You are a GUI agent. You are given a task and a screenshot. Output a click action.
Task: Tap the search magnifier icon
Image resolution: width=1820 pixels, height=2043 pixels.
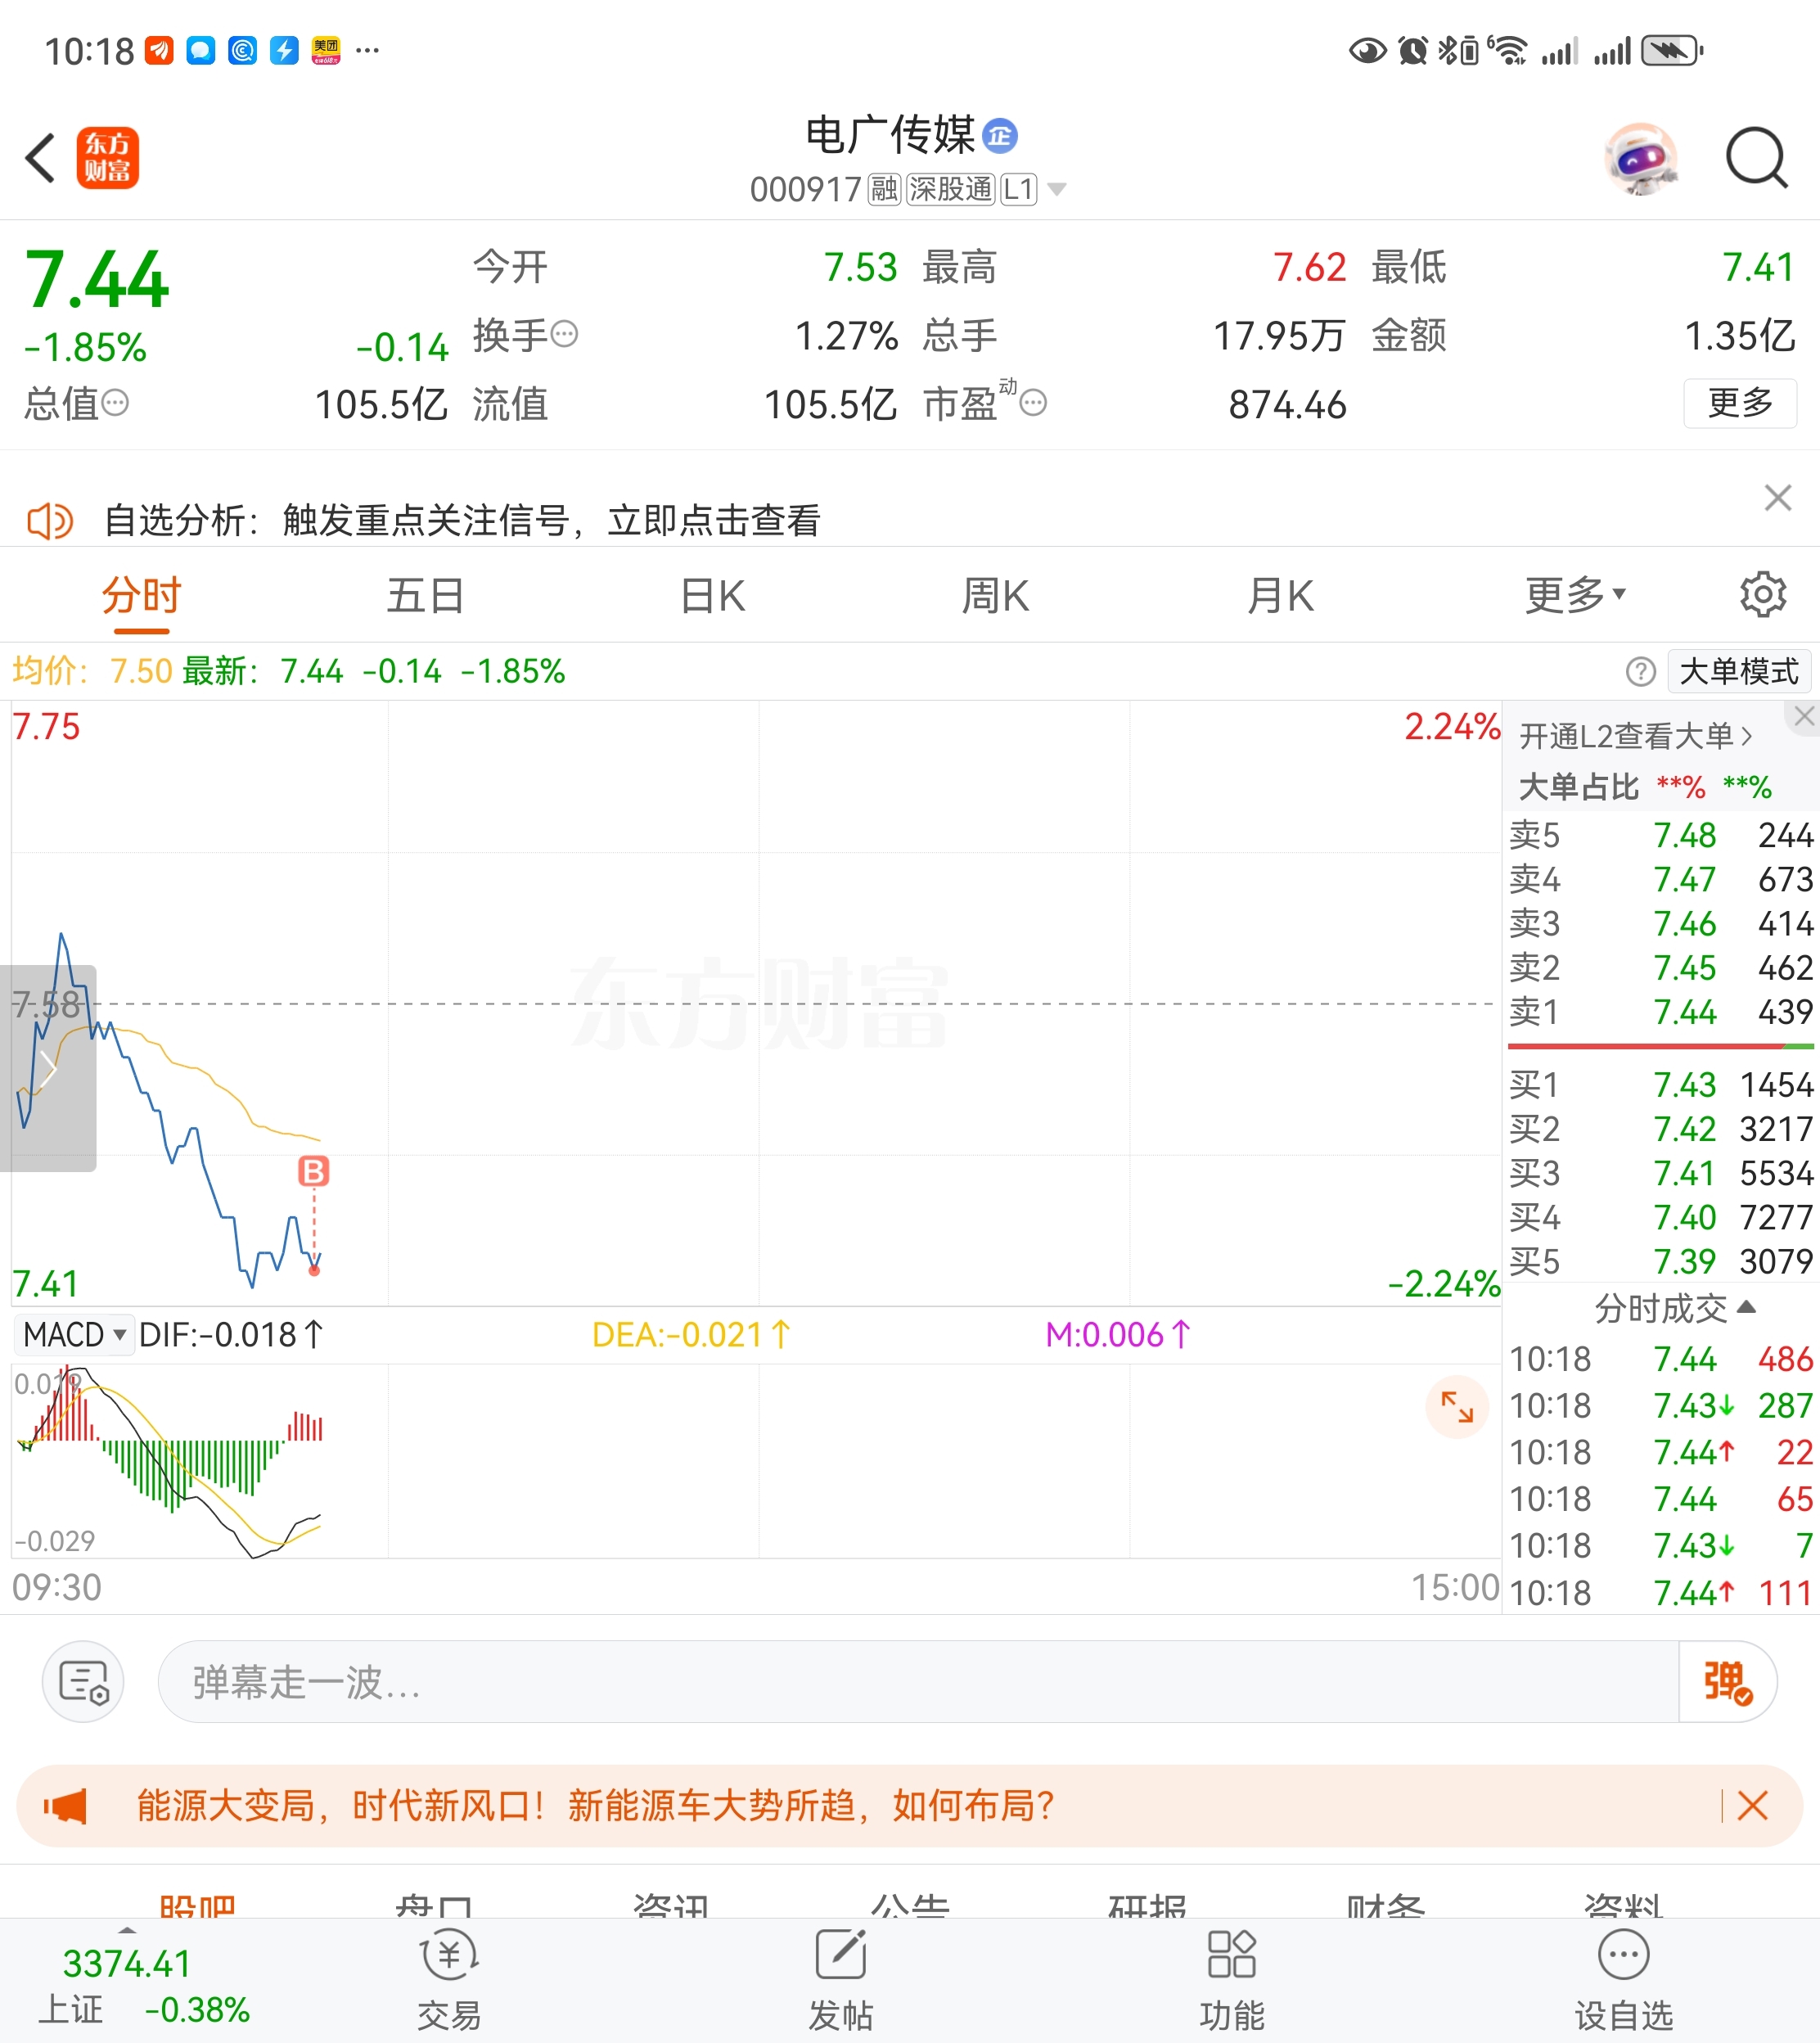1756,158
